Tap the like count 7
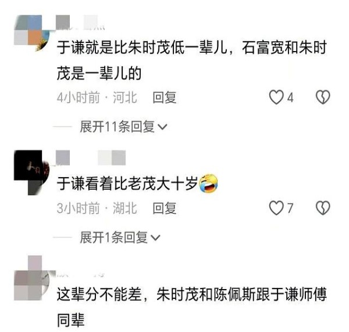The width and height of the screenshot is (349, 332). click(x=290, y=208)
